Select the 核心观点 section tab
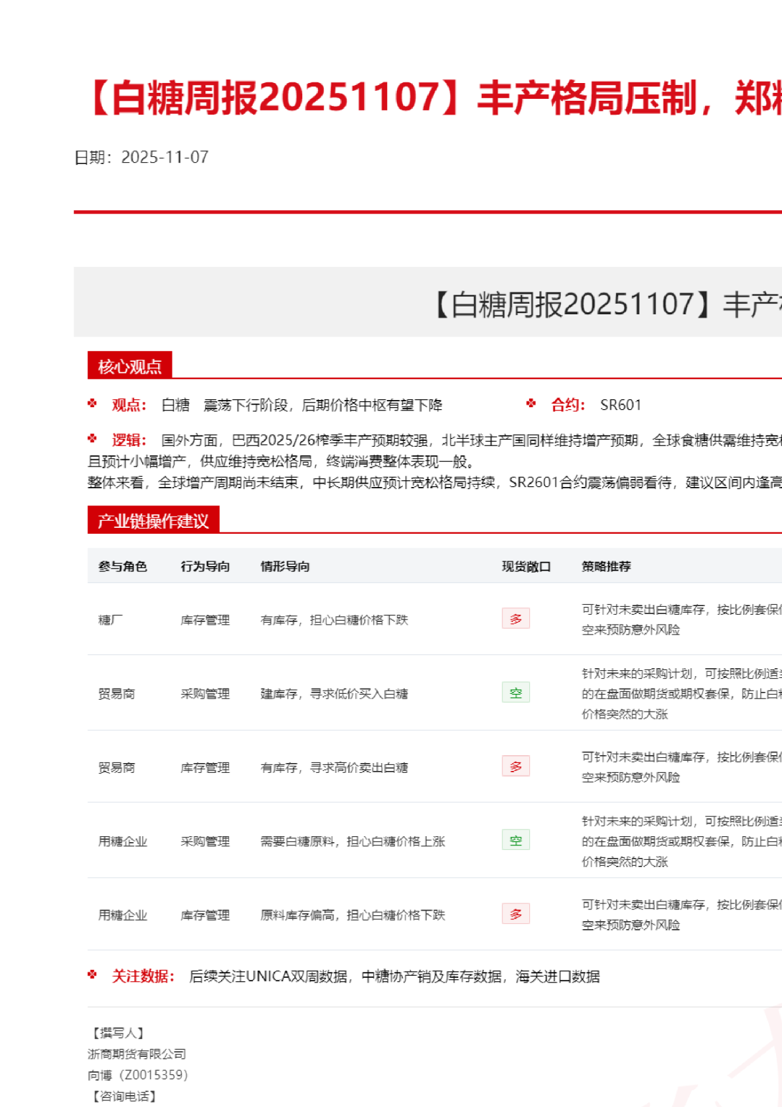The width and height of the screenshot is (782, 1107). pos(130,366)
